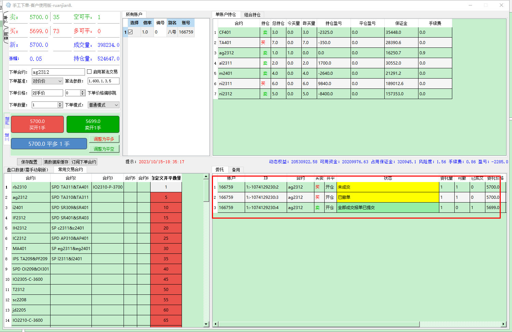This screenshot has height=332, width=512.
Task: Select the 备用 tab next to 委托
Action: coord(236,170)
